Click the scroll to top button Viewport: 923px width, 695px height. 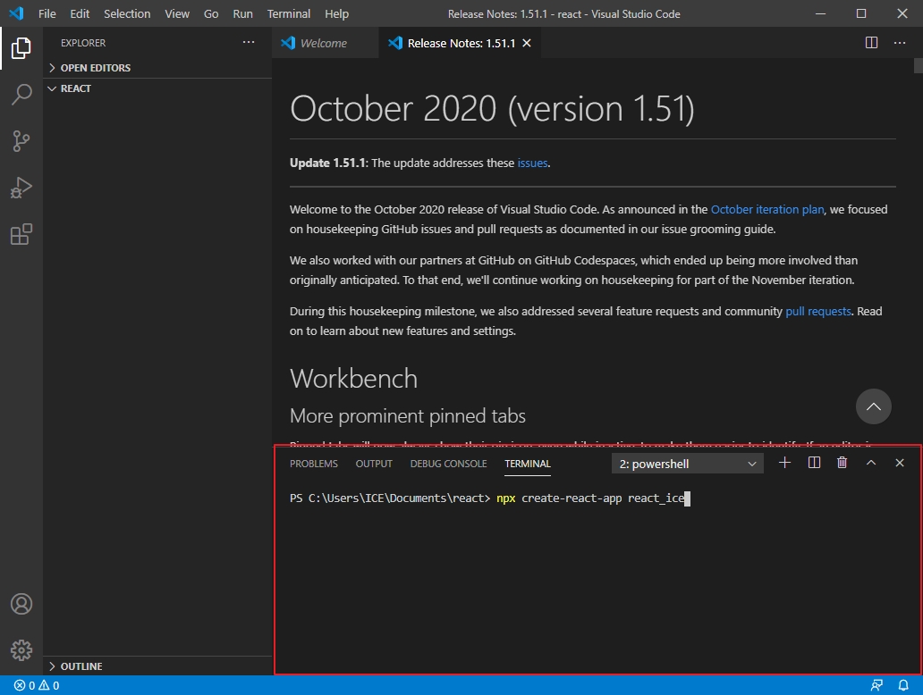pos(874,406)
